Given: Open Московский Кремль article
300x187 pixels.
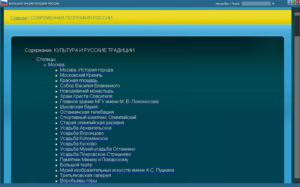Looking at the screenshot, I should click(81, 75).
